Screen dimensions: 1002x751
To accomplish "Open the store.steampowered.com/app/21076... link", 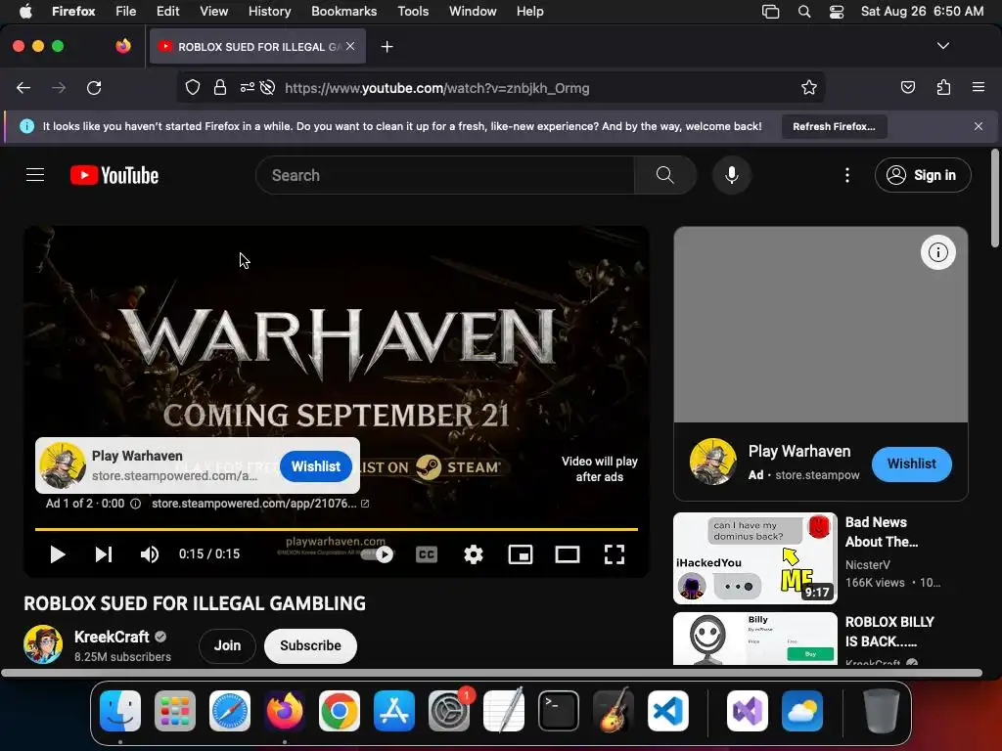I will coord(260,504).
